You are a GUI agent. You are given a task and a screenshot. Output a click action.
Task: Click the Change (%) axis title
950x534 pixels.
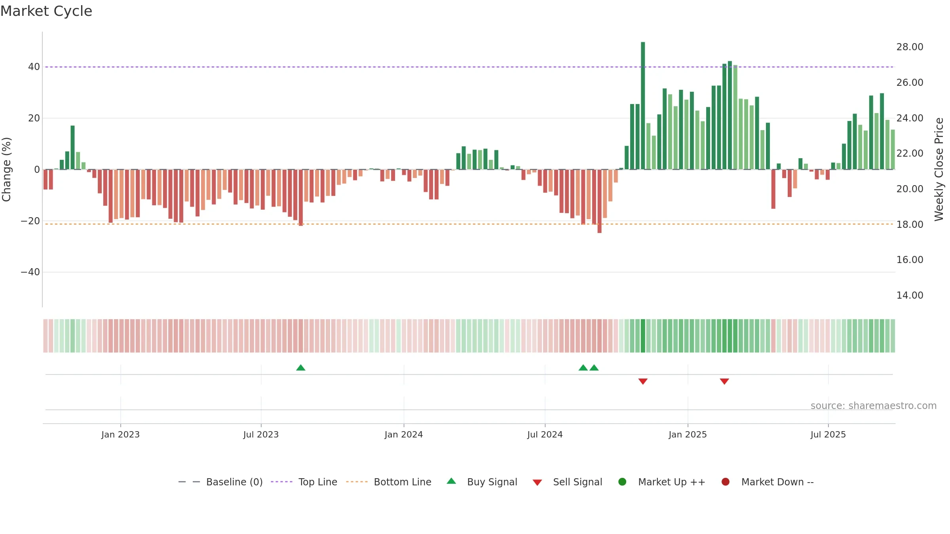(x=6, y=169)
